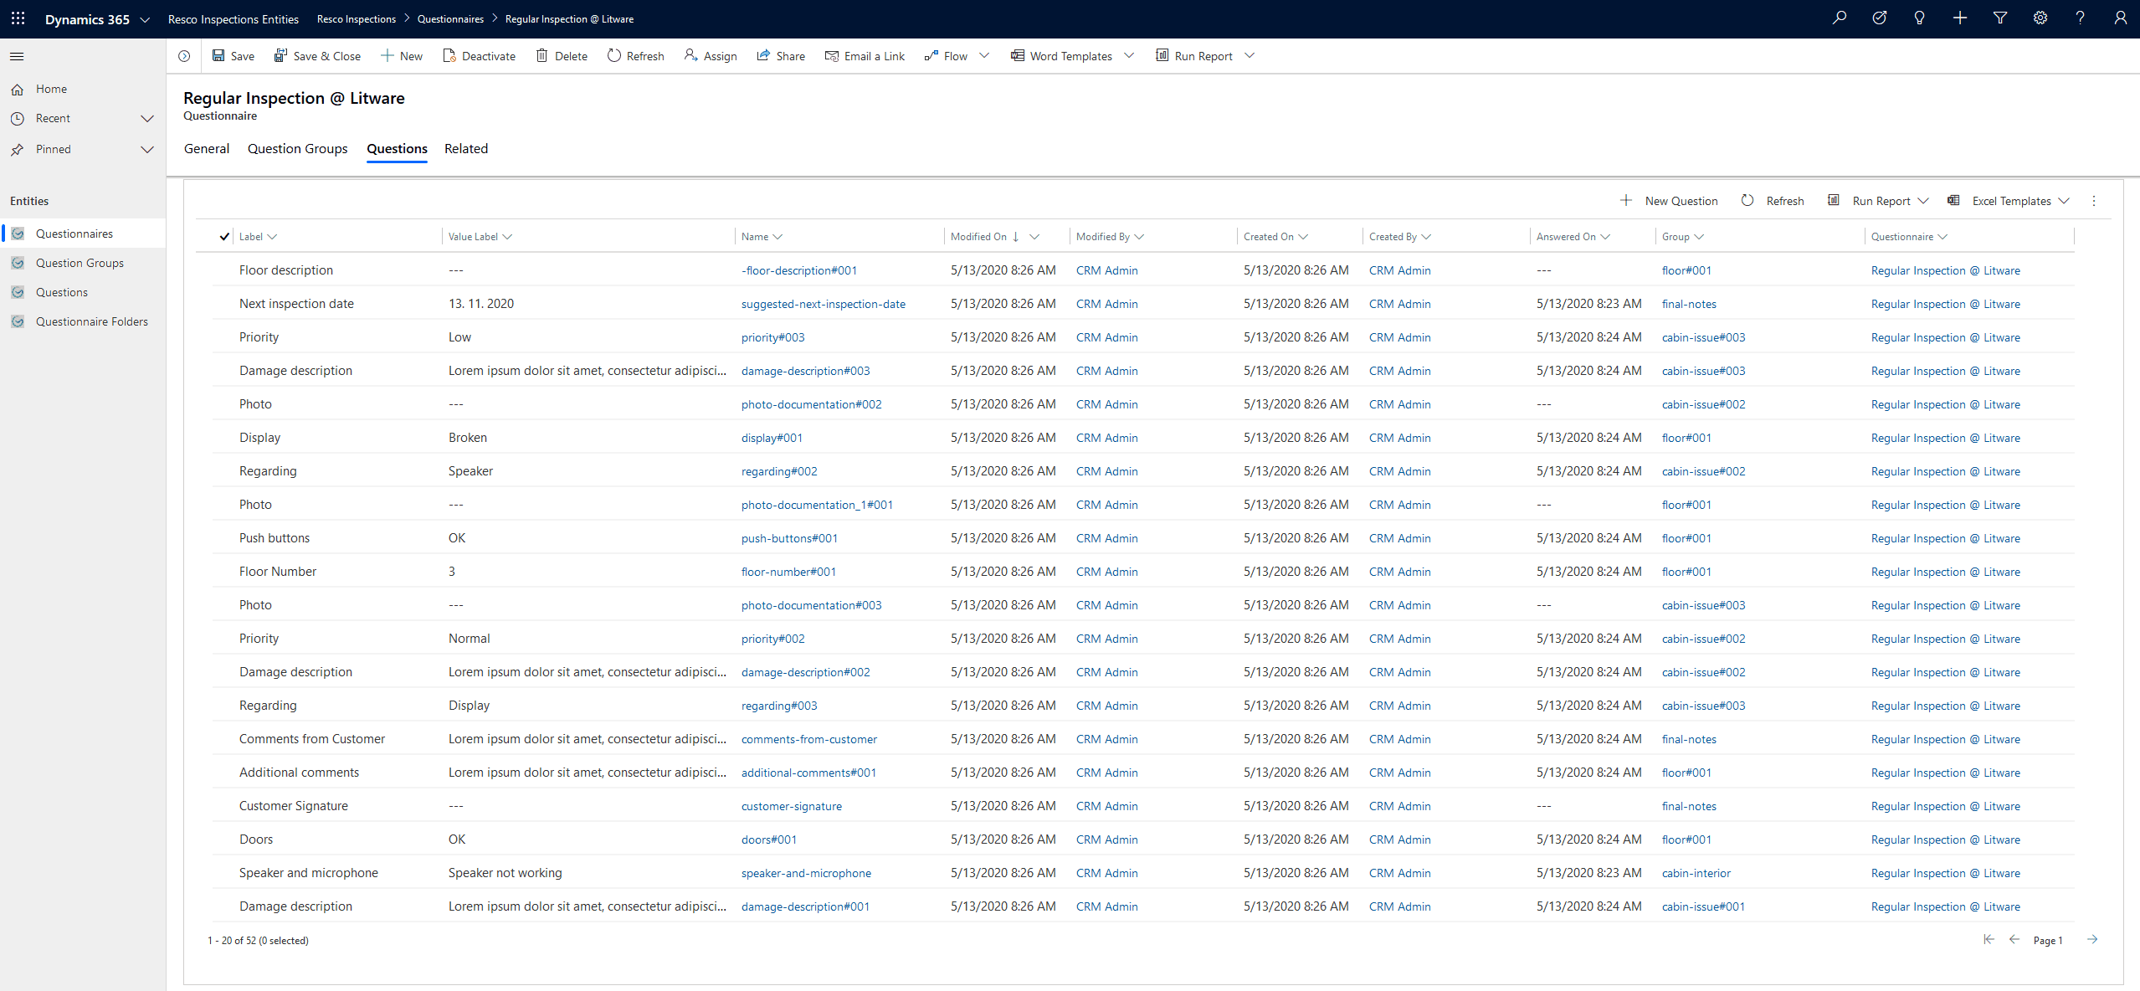Viewport: 2140px width, 991px height.
Task: Click the New Question button
Action: click(x=1669, y=201)
